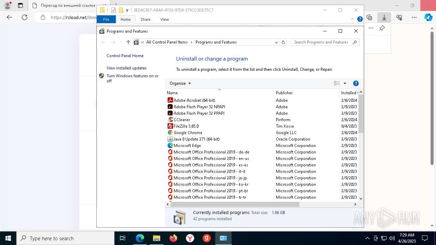Click the Piriform publisher cell
This screenshot has height=245, width=436.
tap(283, 119)
